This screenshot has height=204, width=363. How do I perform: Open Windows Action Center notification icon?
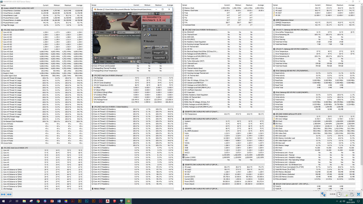point(358,201)
